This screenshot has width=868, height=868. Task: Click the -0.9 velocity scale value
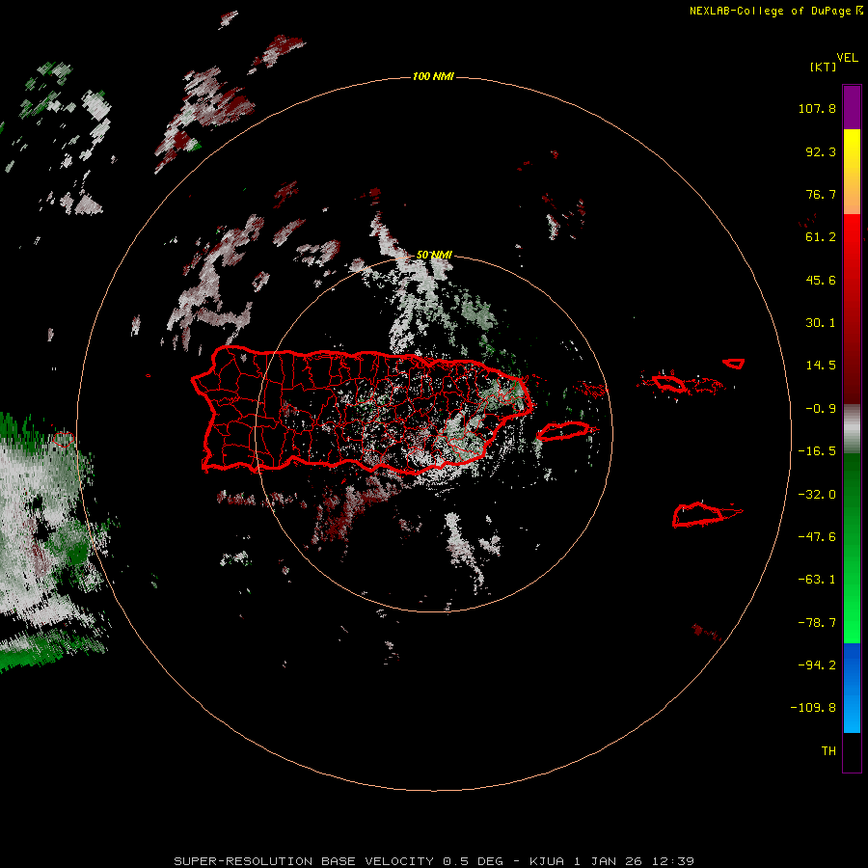(821, 409)
